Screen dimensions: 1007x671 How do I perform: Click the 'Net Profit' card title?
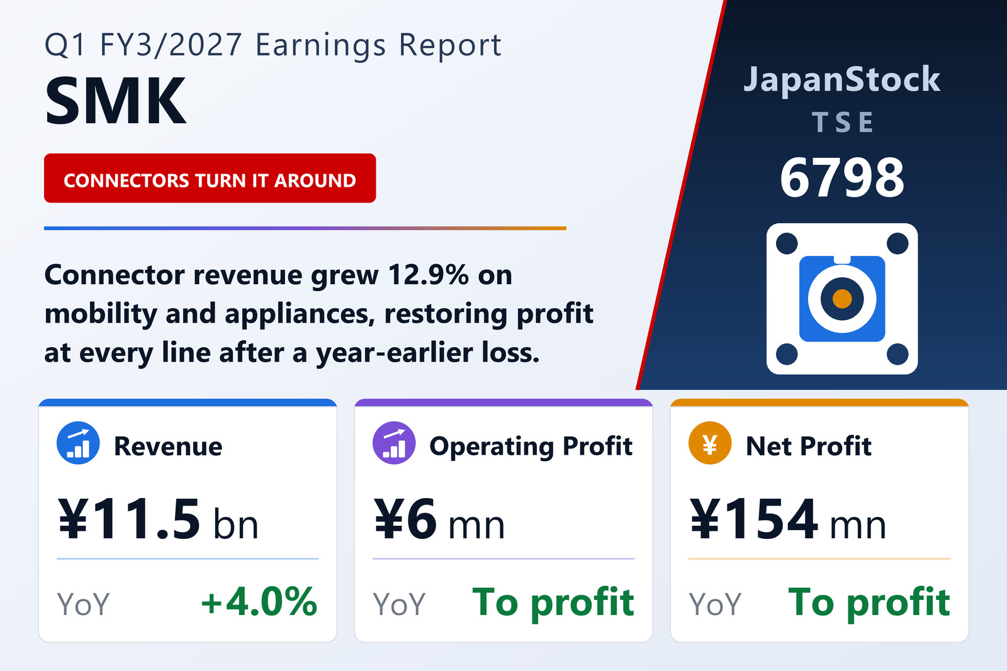click(809, 446)
